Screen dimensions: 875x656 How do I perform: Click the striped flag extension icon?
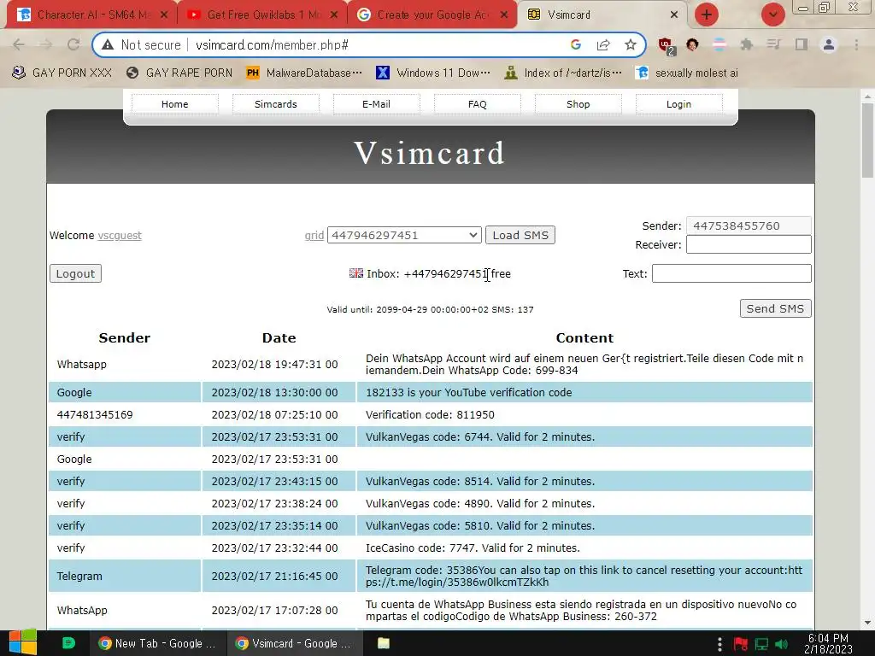(x=719, y=44)
